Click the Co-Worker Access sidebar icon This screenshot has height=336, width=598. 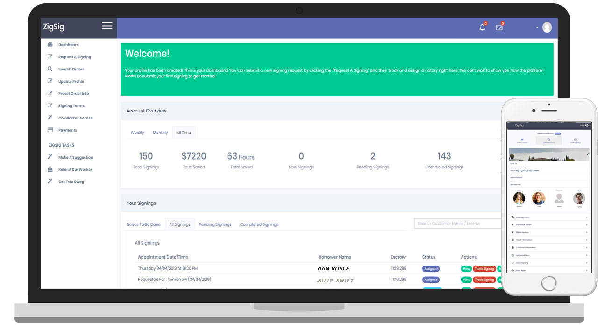click(x=50, y=118)
